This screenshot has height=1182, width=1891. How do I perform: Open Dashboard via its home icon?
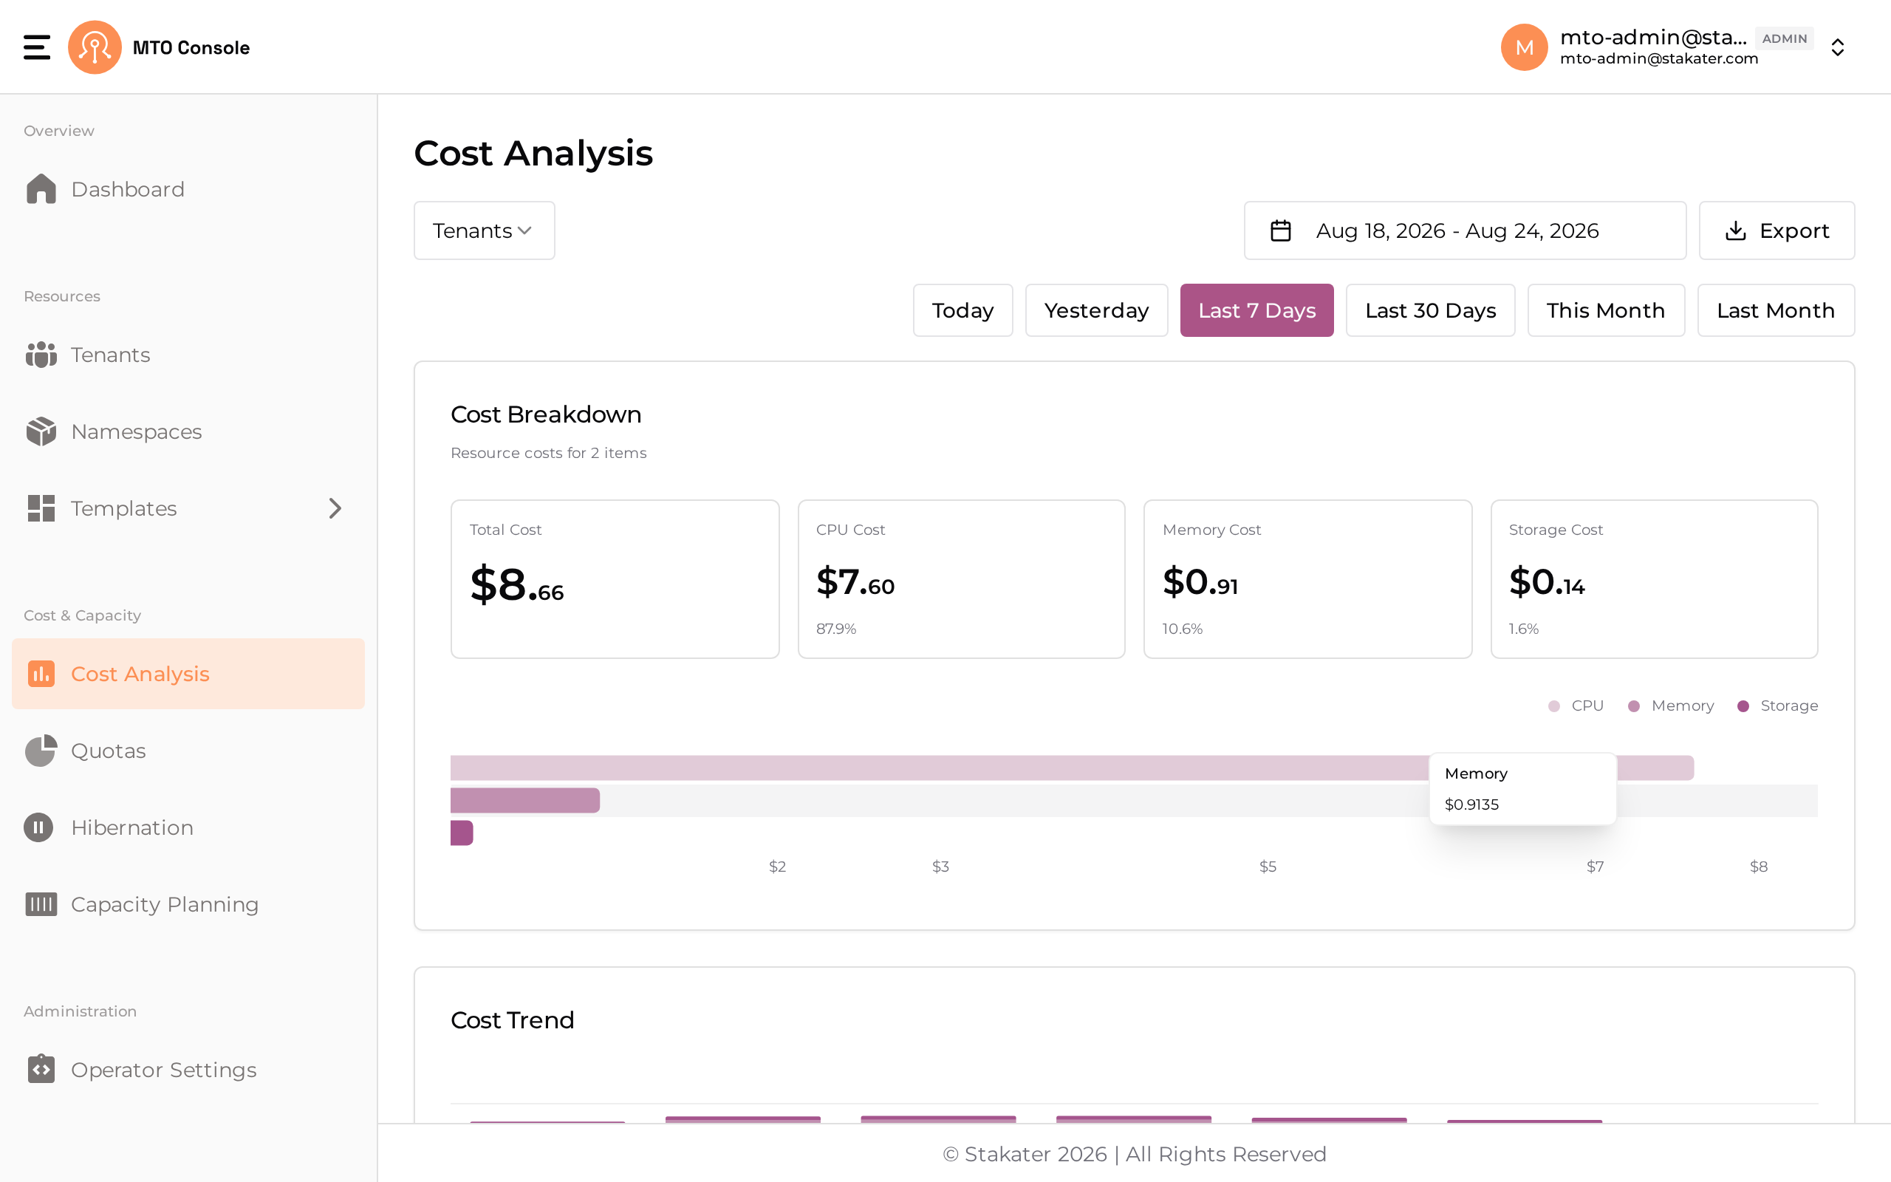coord(41,189)
